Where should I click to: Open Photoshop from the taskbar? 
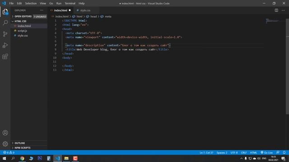click(40, 158)
